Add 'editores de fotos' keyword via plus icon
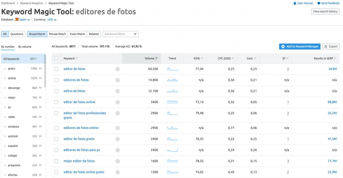This screenshot has width=343, height=178. point(118,80)
